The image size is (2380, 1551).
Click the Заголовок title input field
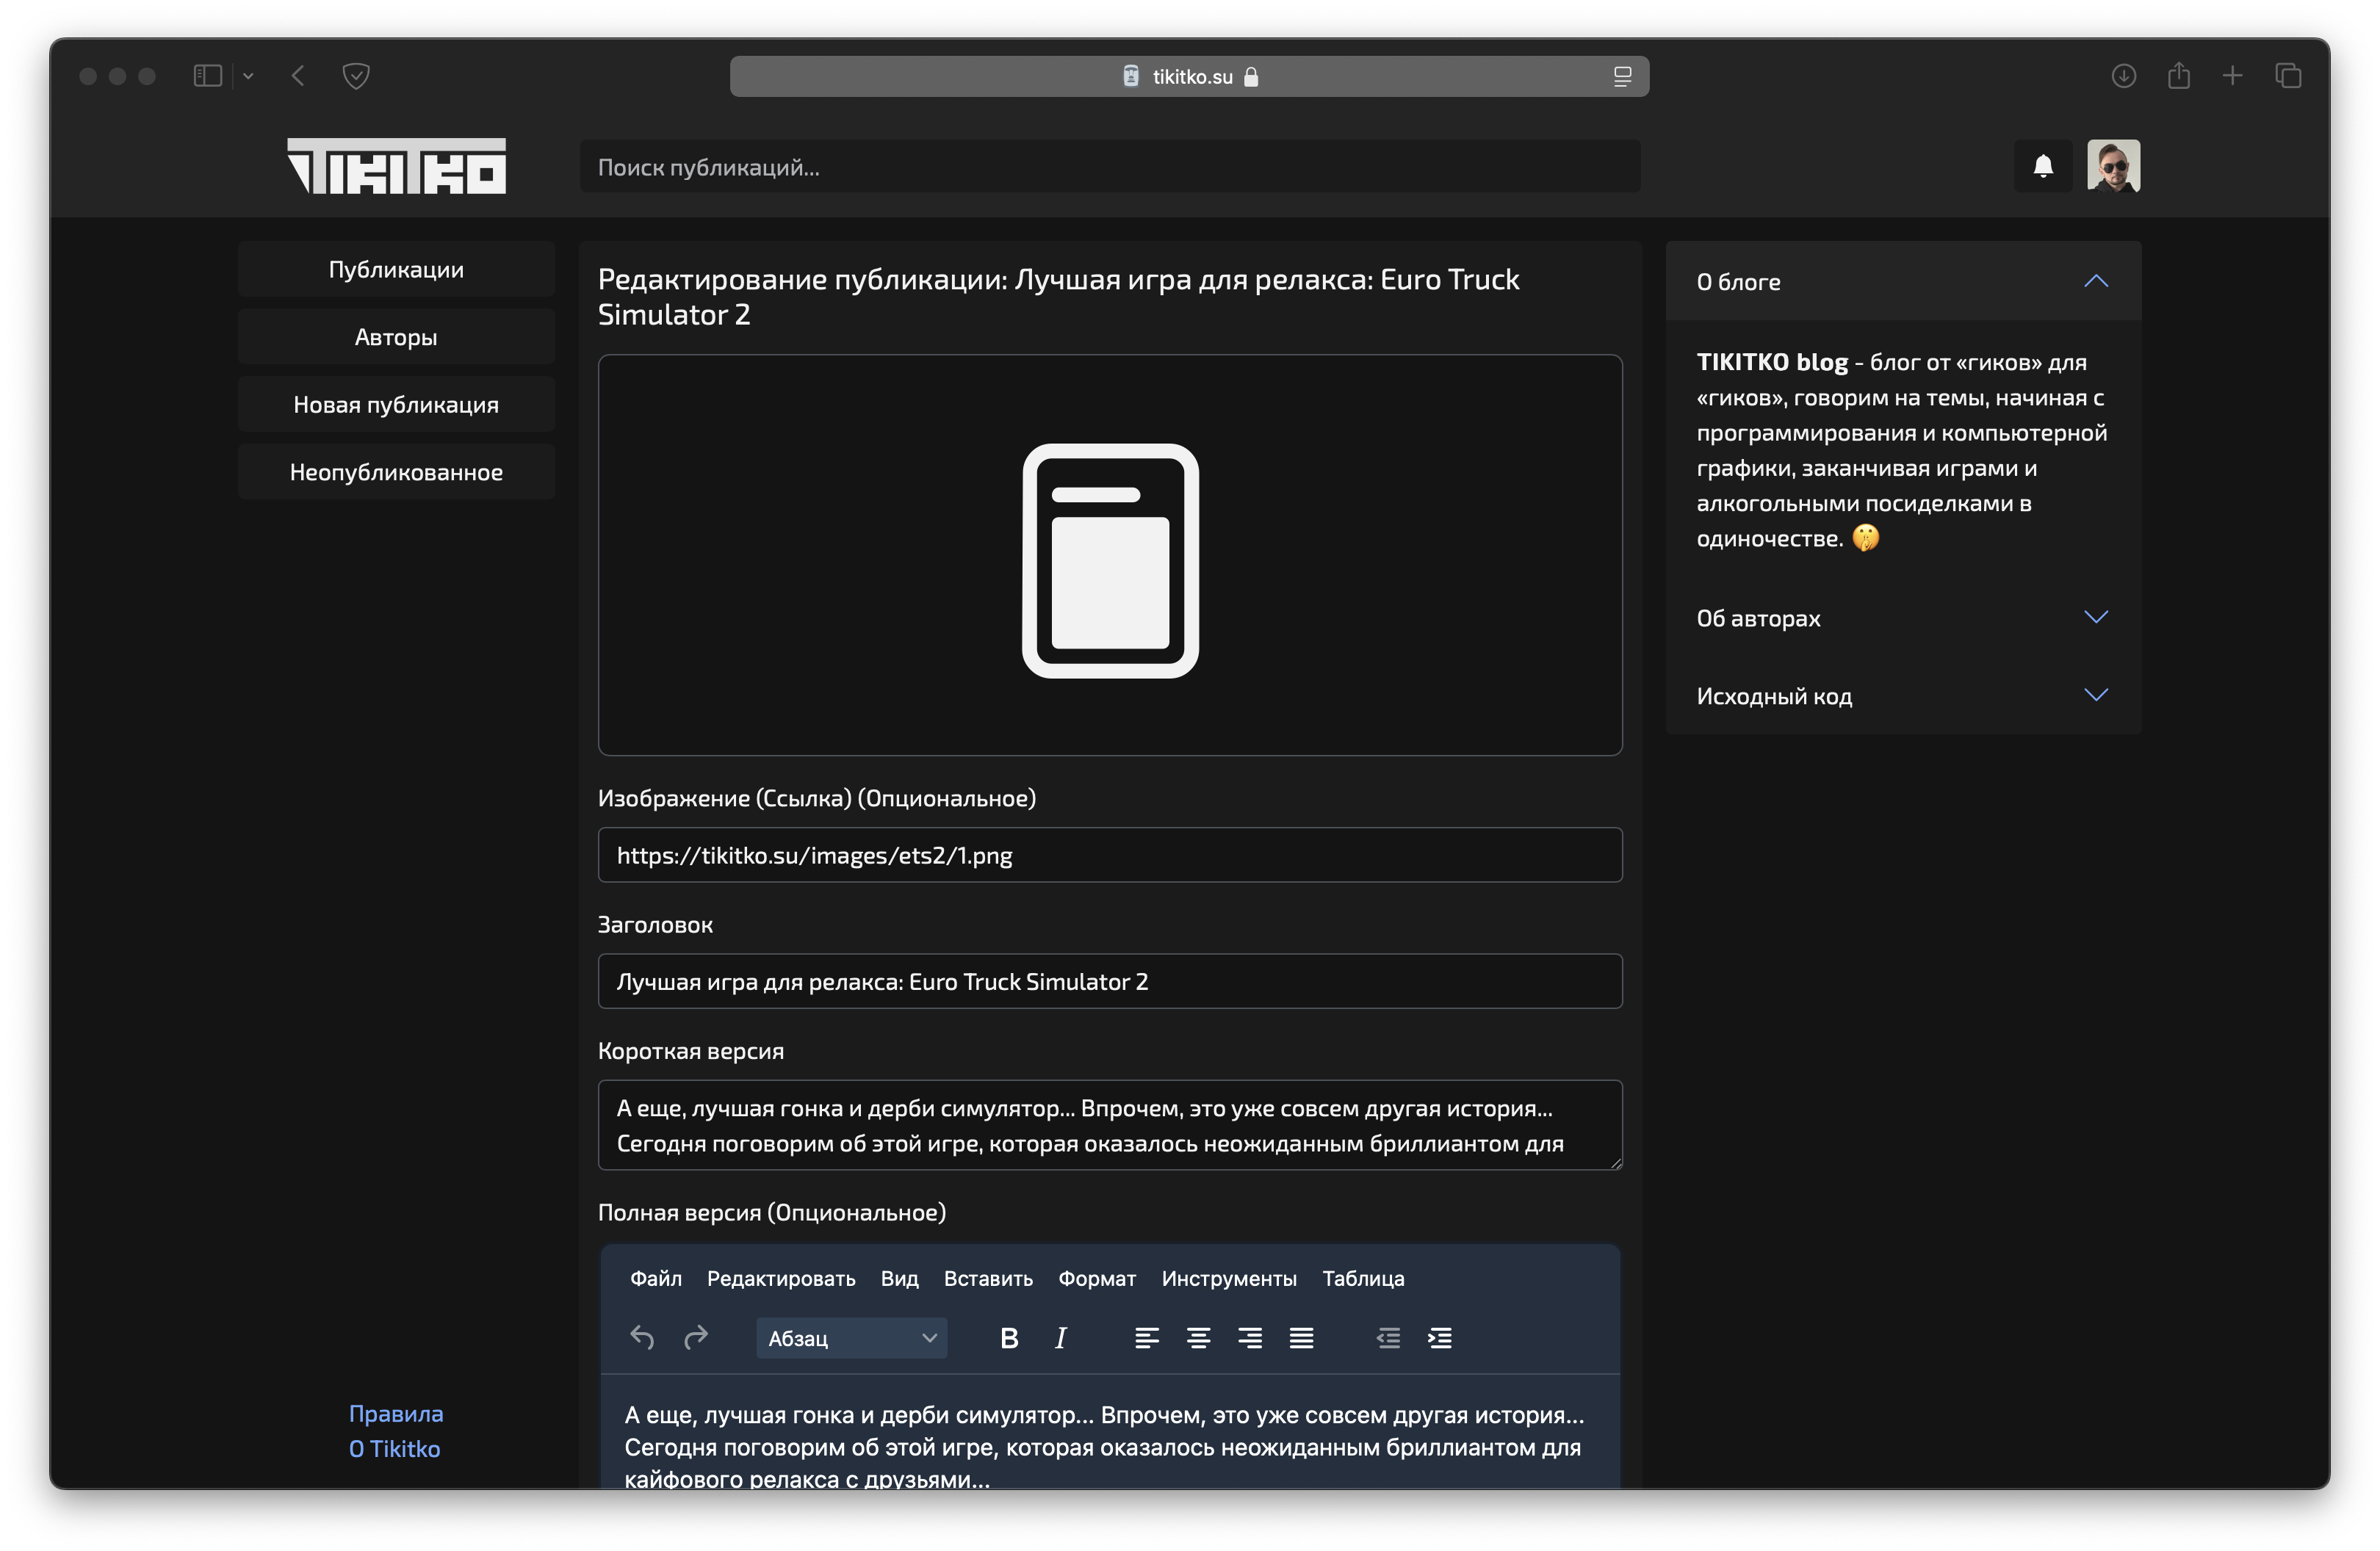(1110, 981)
